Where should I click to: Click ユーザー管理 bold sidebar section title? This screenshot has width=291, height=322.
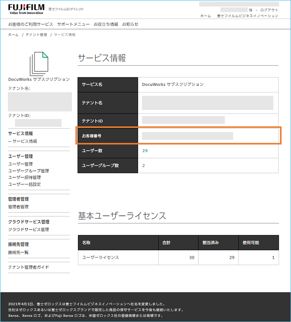[x=21, y=156]
